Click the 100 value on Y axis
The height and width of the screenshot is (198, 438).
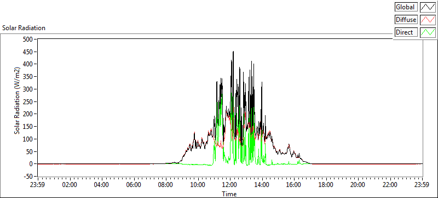(x=28, y=139)
